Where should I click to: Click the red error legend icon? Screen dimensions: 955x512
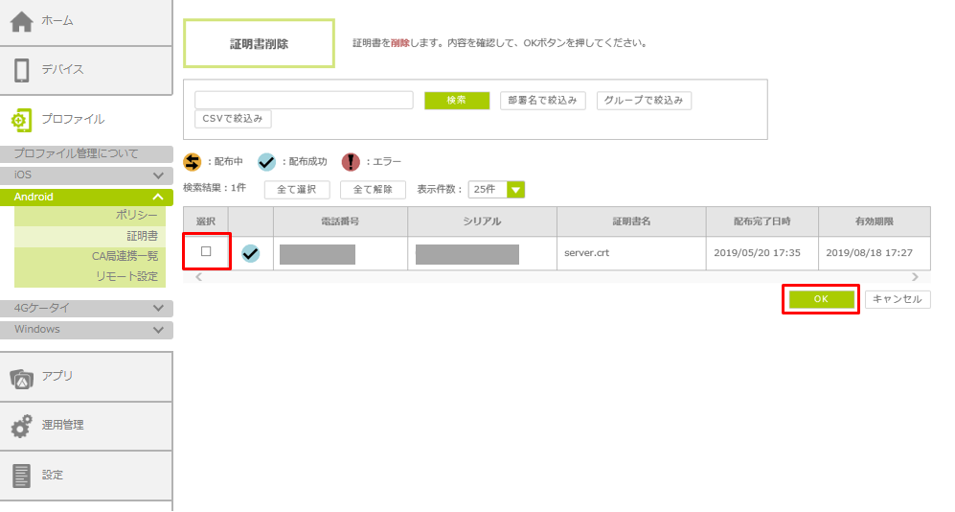coord(351,162)
